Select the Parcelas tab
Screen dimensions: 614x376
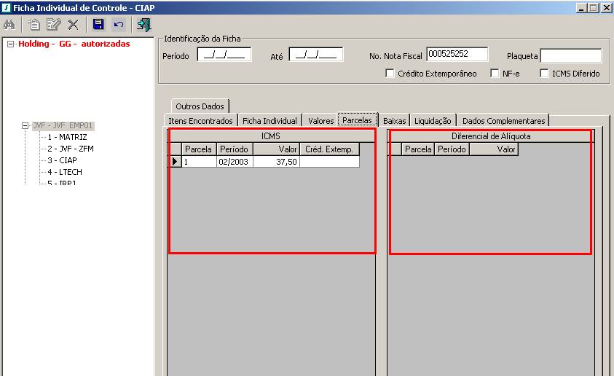coord(357,120)
